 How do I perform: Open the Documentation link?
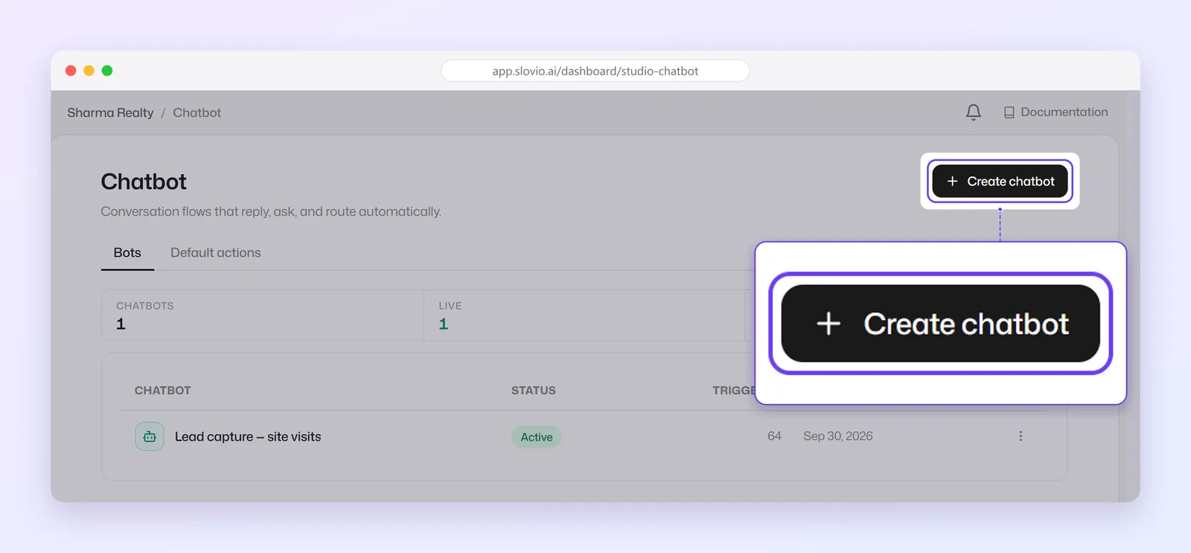coord(1056,112)
